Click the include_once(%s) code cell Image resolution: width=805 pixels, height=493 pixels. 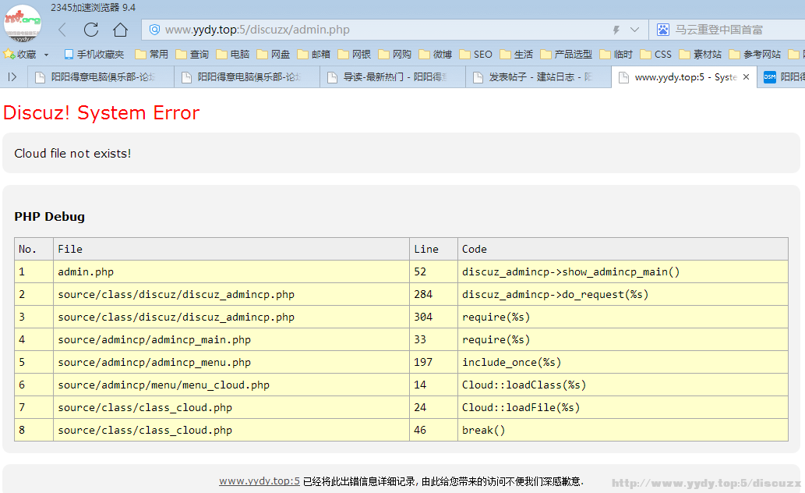click(623, 362)
